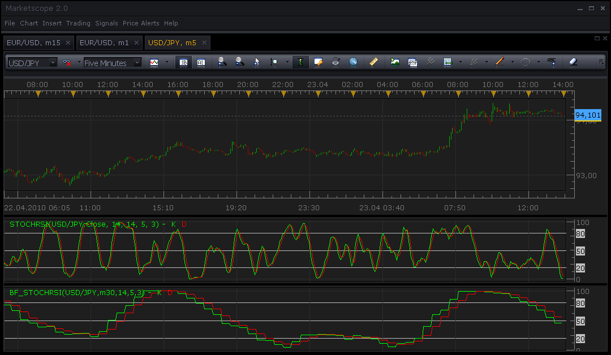Click the chart window list icon
Viewport: 611px width, 355px height.
[412, 62]
